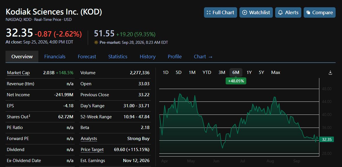
Task: Click the Strong Buy analyst rating
Action: pos(138,139)
